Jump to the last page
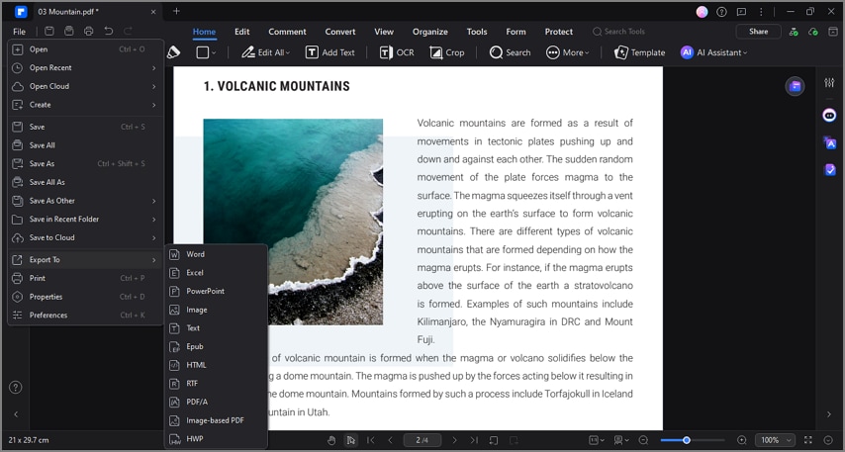 tap(474, 440)
